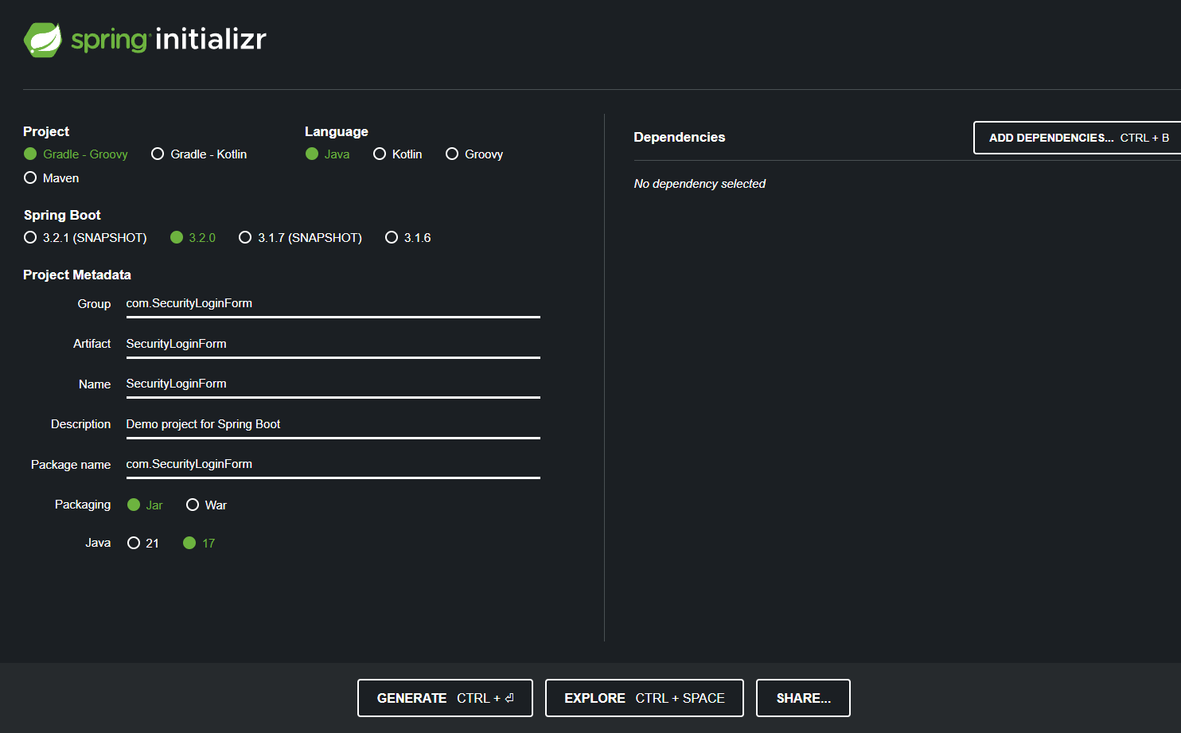Click the Explore button
The image size is (1181, 733).
pyautogui.click(x=645, y=698)
